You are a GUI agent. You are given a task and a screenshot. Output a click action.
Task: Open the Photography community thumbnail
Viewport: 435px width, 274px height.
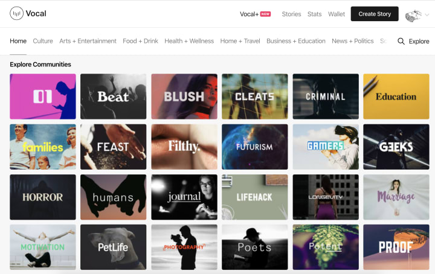click(184, 247)
